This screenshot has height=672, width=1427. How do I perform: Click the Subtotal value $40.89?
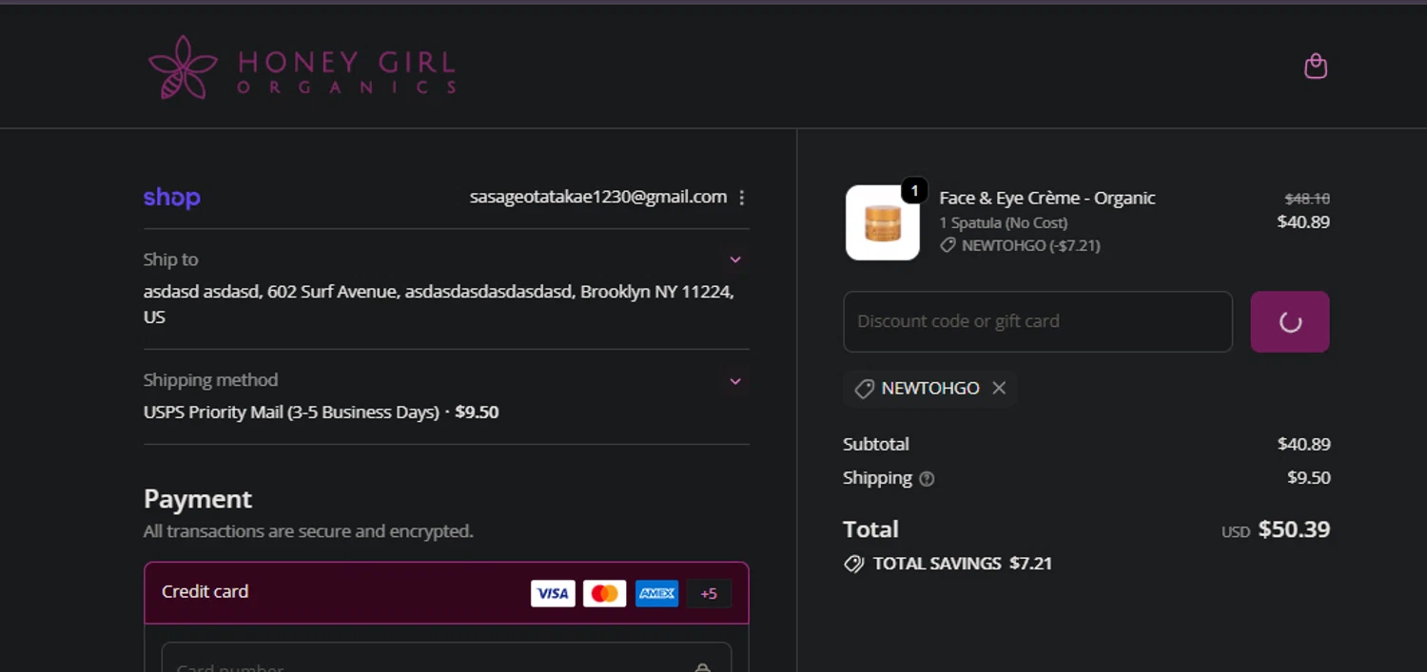(1303, 444)
